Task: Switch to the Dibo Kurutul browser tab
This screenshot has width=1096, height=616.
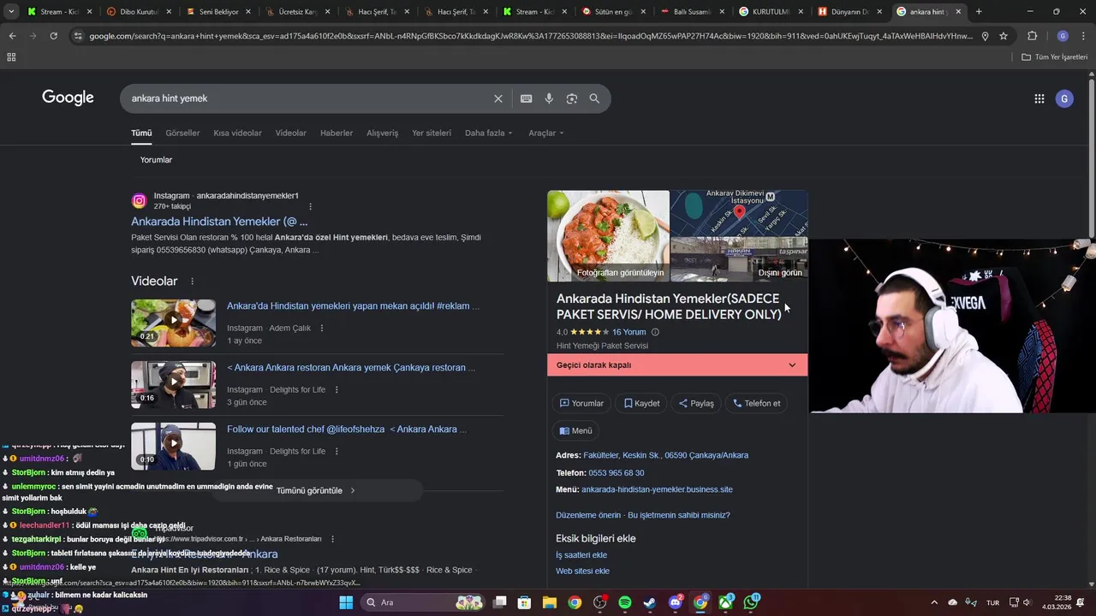Action: (137, 12)
